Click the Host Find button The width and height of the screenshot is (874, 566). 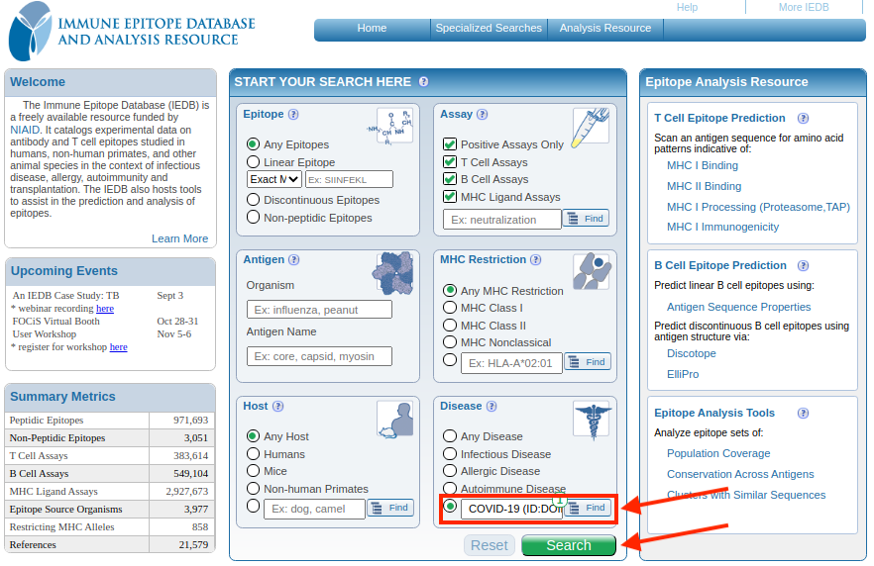point(390,508)
